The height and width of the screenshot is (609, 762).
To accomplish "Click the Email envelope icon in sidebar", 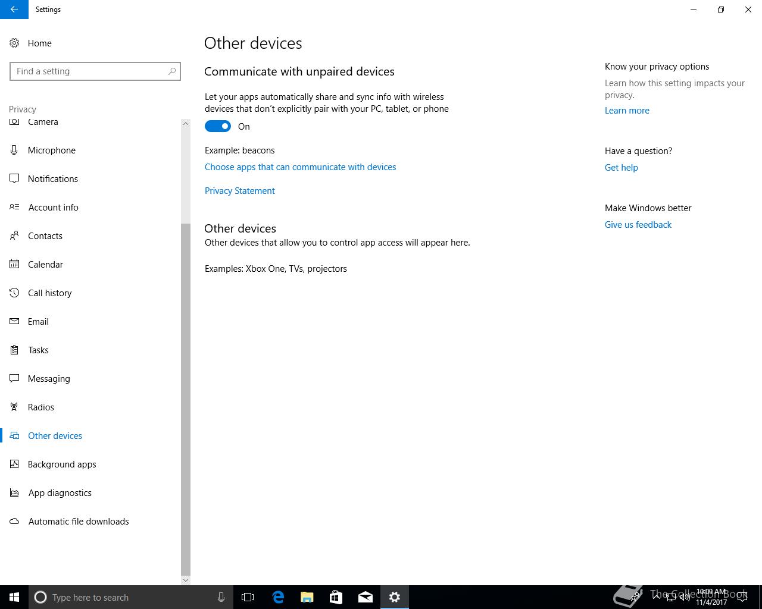I will tap(14, 321).
